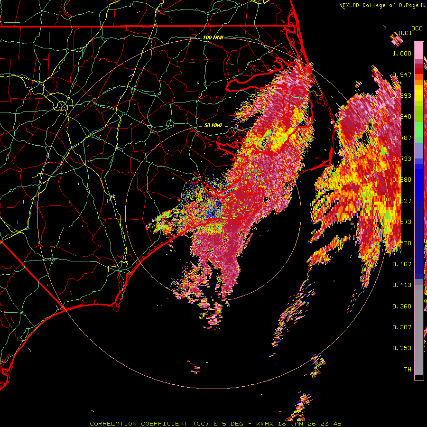427x427 pixels.
Task: Click the 0.467 scale value
Action: [402, 264]
